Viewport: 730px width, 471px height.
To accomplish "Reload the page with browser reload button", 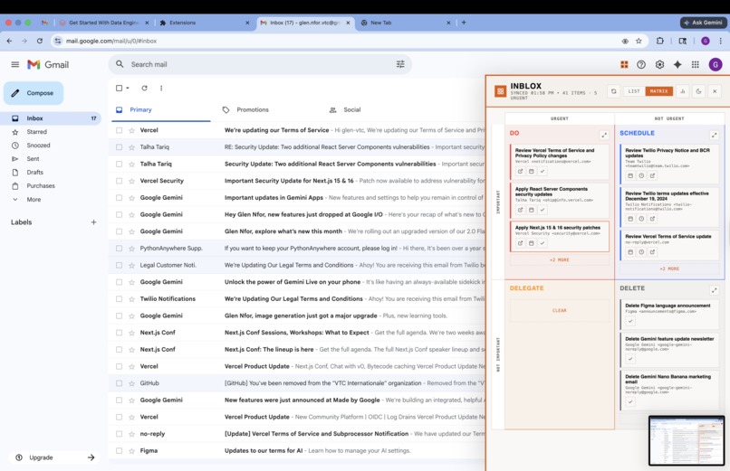I will [x=40, y=41].
